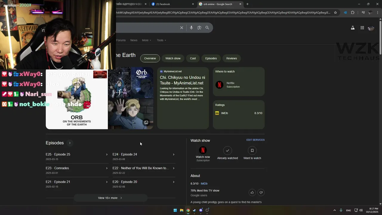
Task: Switch to Forums search results
Action: (121, 40)
